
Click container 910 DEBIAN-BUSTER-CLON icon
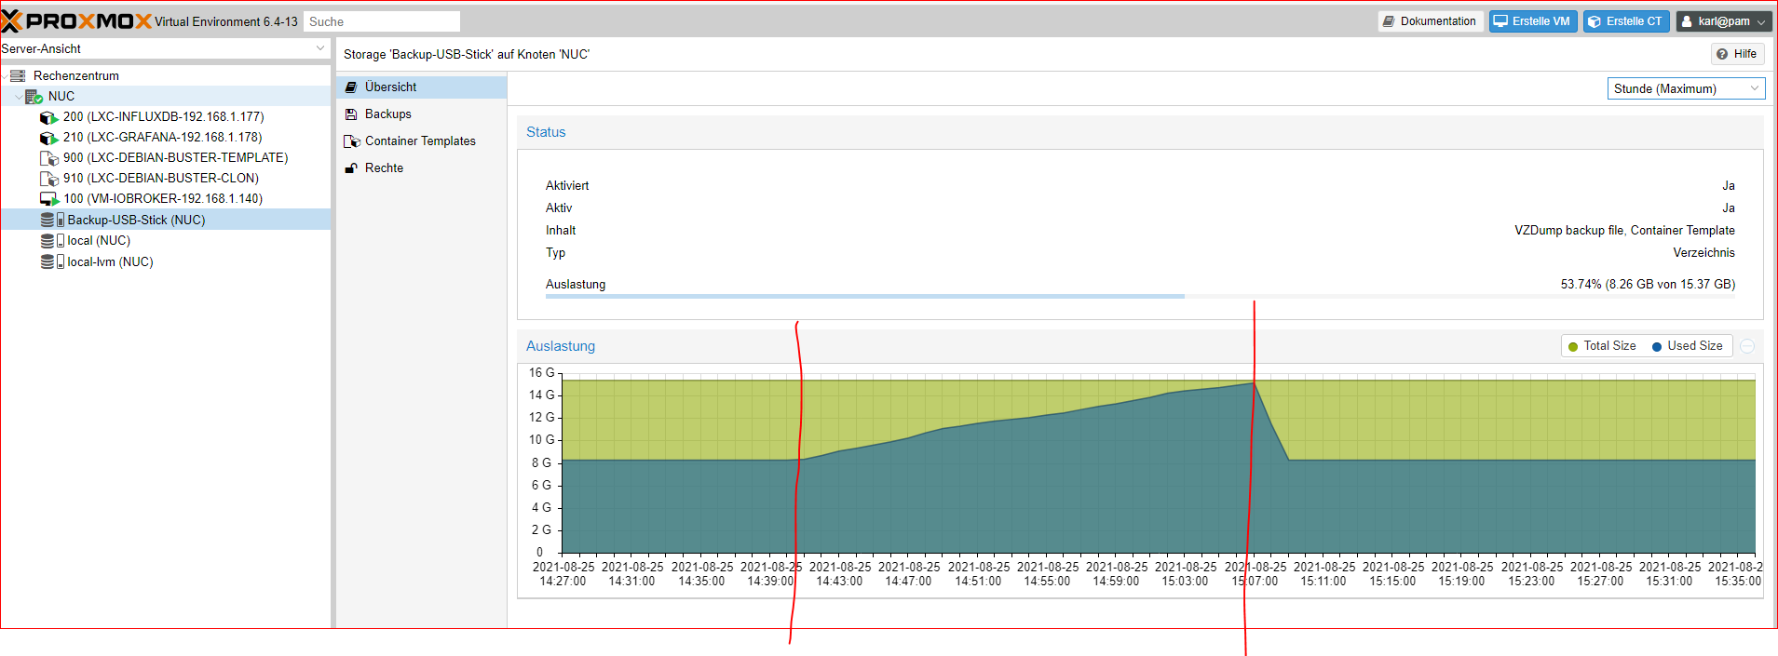click(48, 179)
